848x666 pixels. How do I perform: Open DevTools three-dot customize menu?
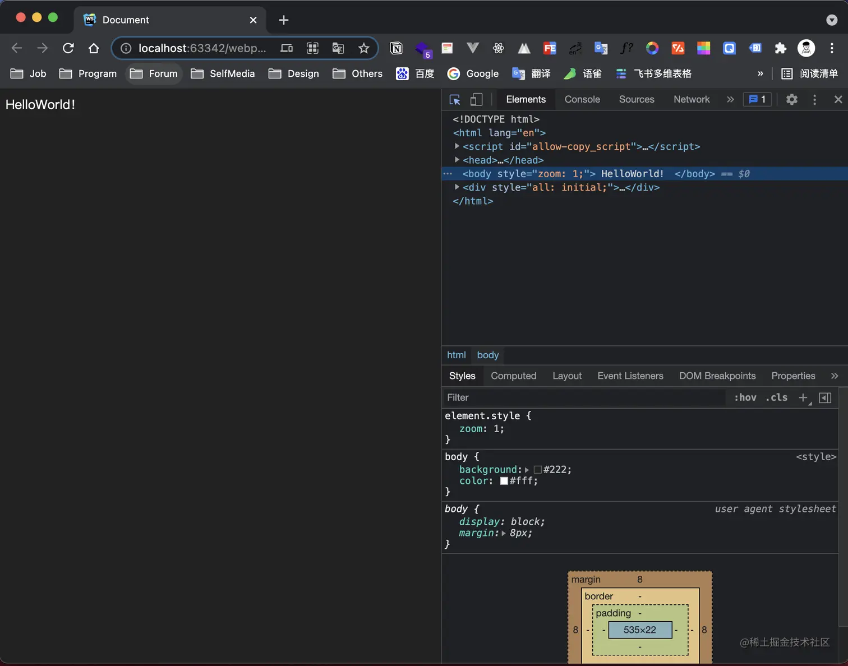coord(814,99)
